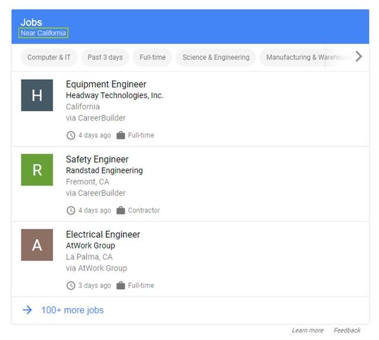The image size is (379, 340).
Task: Click the blue arrow beside 100+ more jobs
Action: point(27,310)
